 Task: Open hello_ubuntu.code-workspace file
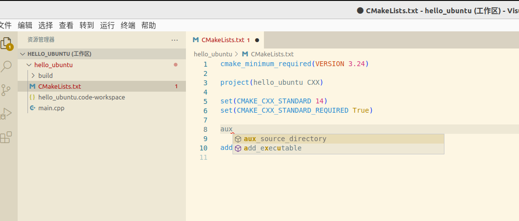click(x=102, y=97)
